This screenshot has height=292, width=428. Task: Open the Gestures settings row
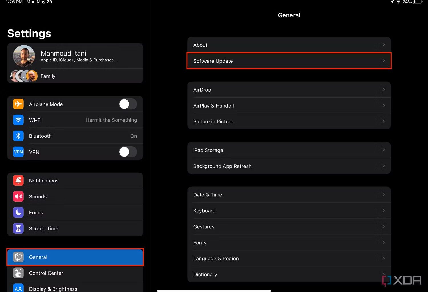289,227
